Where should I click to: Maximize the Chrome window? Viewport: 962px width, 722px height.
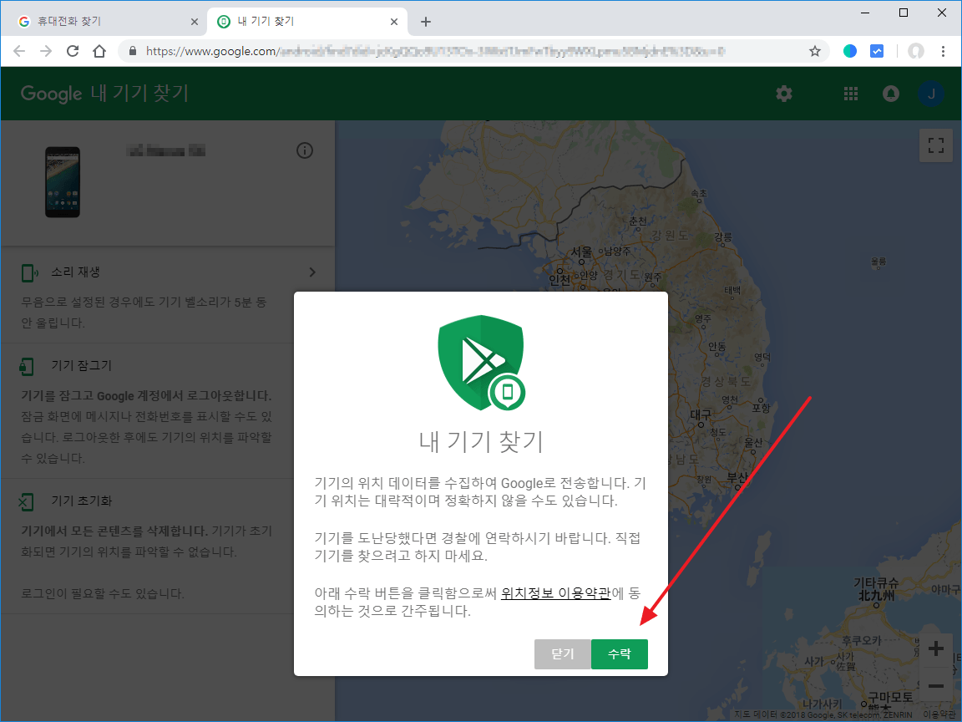903,13
